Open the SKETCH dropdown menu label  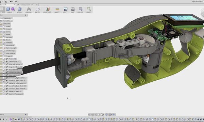[x=38, y=12]
